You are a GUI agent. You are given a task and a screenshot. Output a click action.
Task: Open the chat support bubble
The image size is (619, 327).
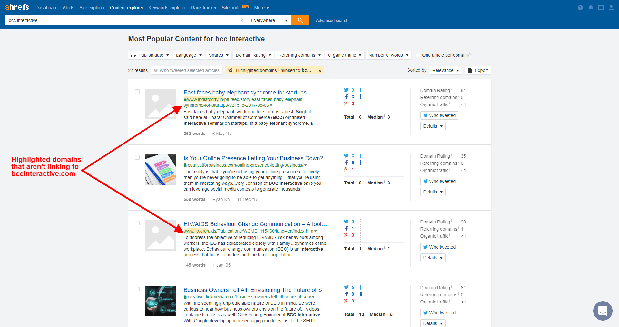(603, 311)
